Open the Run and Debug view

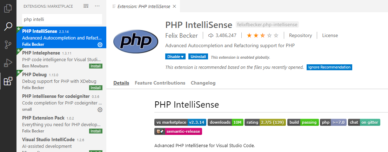(x=8, y=63)
